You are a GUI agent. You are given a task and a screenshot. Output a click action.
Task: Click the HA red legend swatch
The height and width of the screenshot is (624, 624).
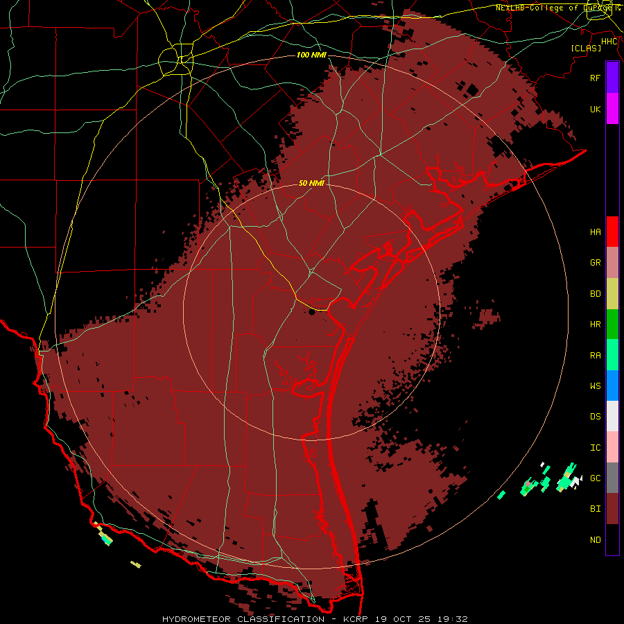pyautogui.click(x=612, y=232)
